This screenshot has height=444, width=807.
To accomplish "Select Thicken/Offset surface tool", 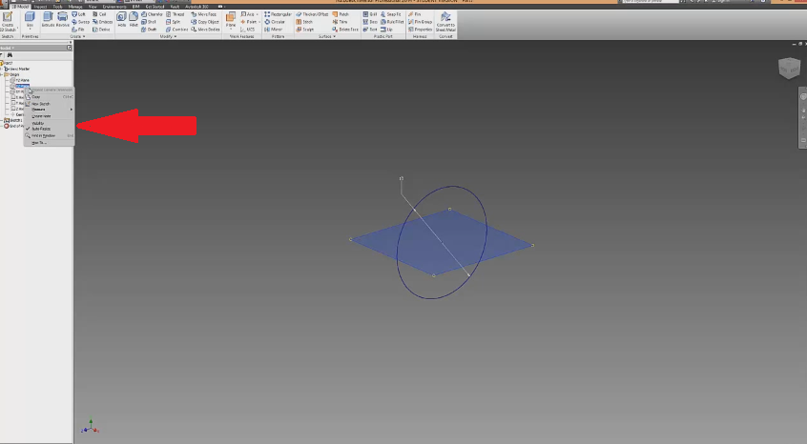I will 312,14.
